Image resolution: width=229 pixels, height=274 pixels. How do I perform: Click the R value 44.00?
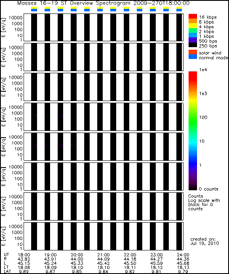point(77,259)
